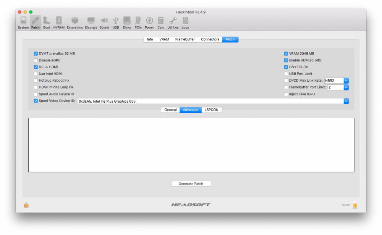Uncheck VRAM 2048 MB
The height and width of the screenshot is (235, 382).
click(x=286, y=53)
